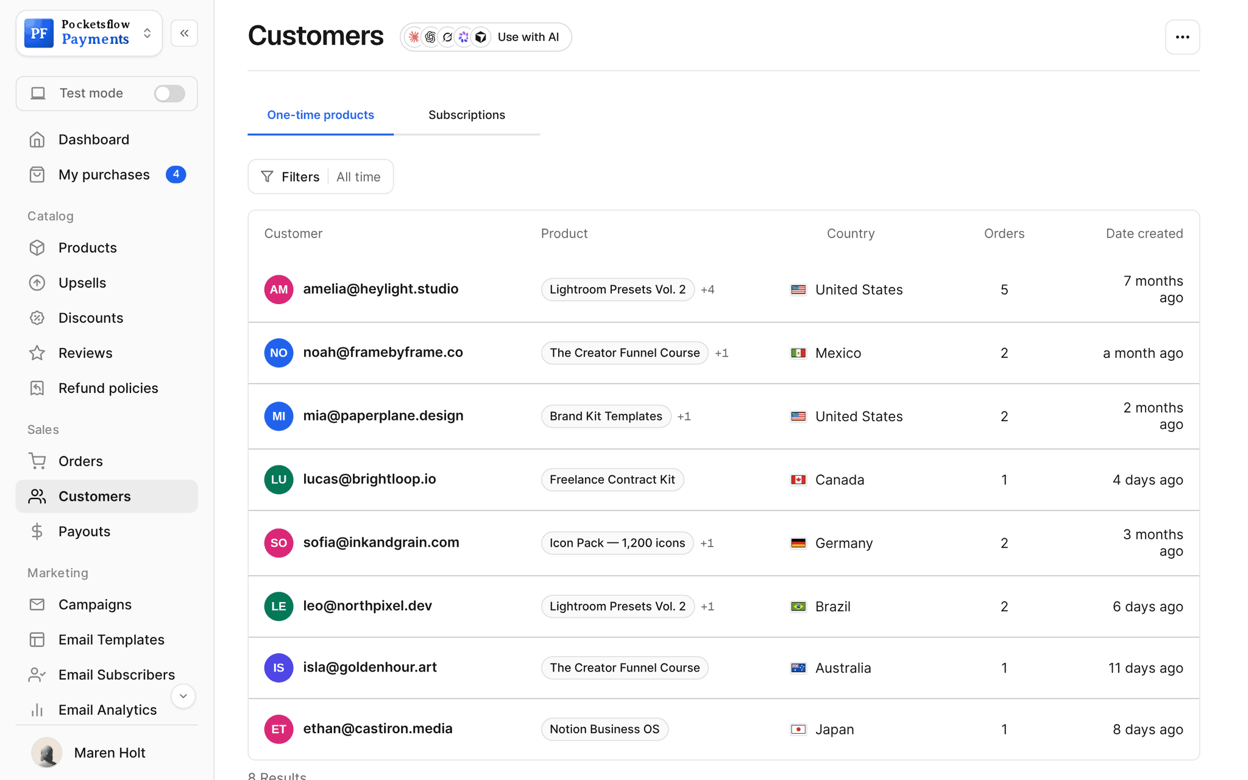Click the Refund policies icon

37,388
